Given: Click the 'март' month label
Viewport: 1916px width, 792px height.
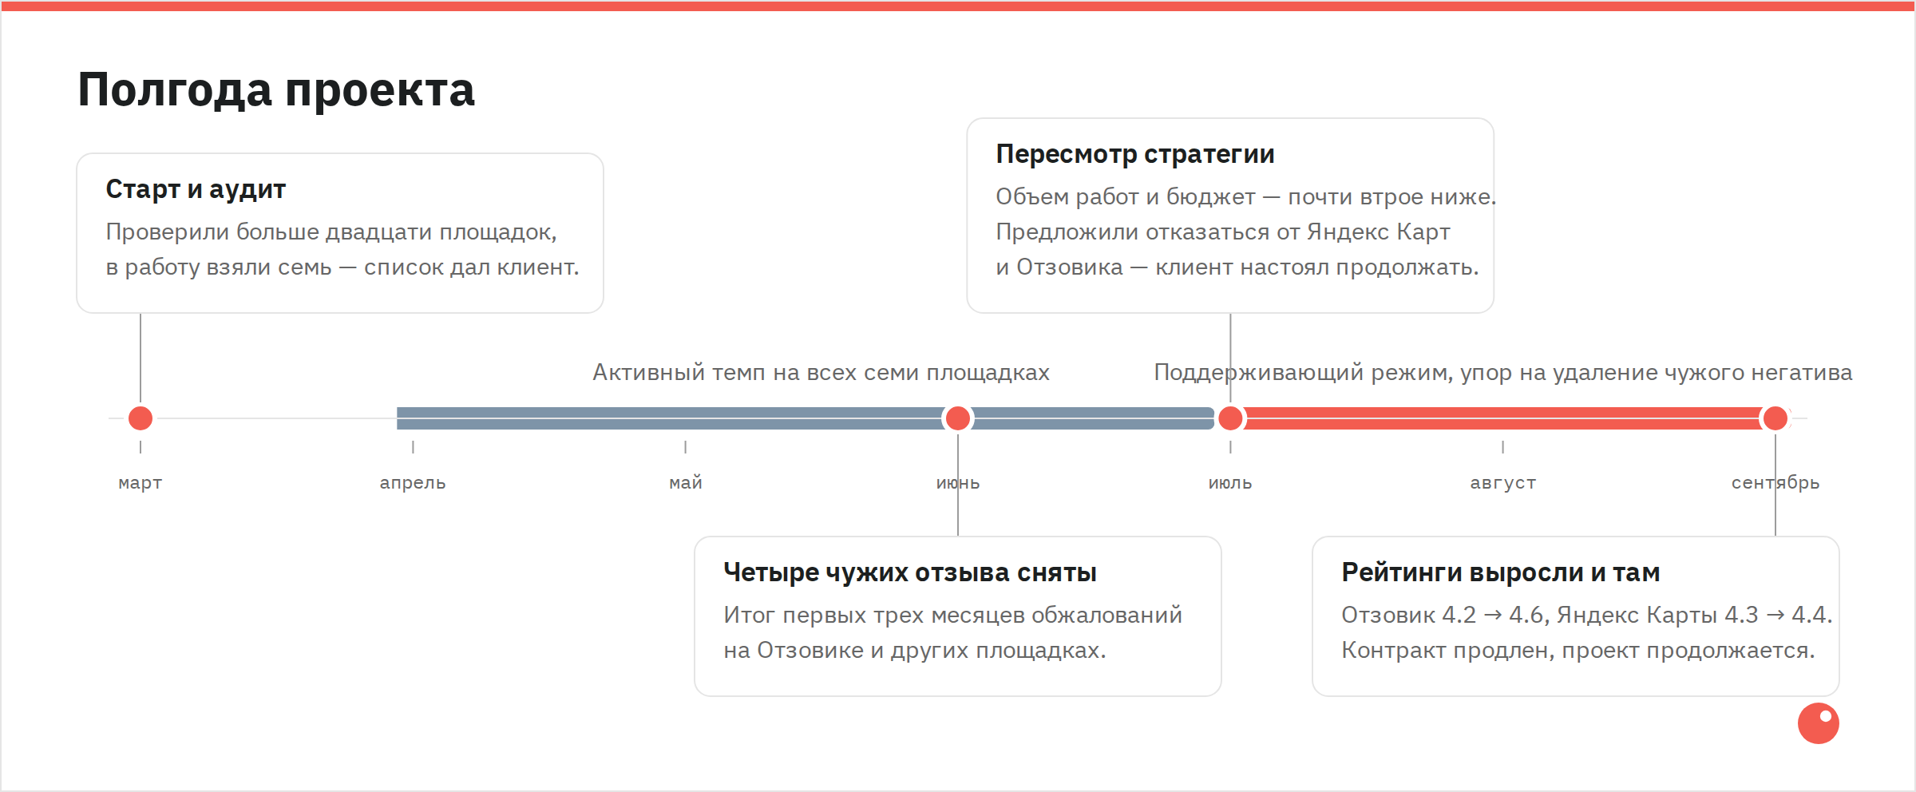Looking at the screenshot, I should 141,482.
